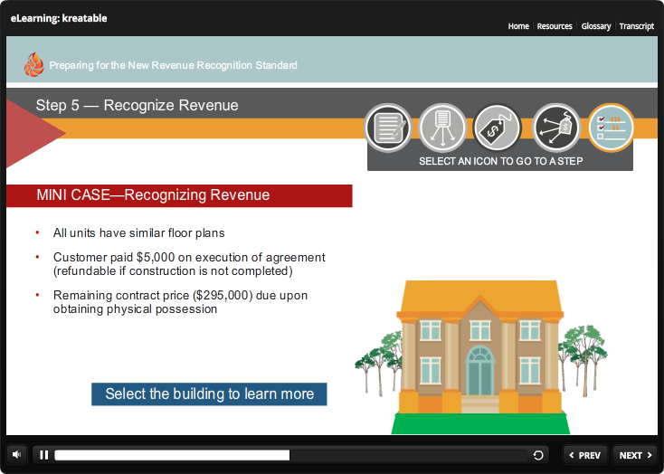Mute audio with the speaker icon
664x474 pixels.
coord(17,455)
